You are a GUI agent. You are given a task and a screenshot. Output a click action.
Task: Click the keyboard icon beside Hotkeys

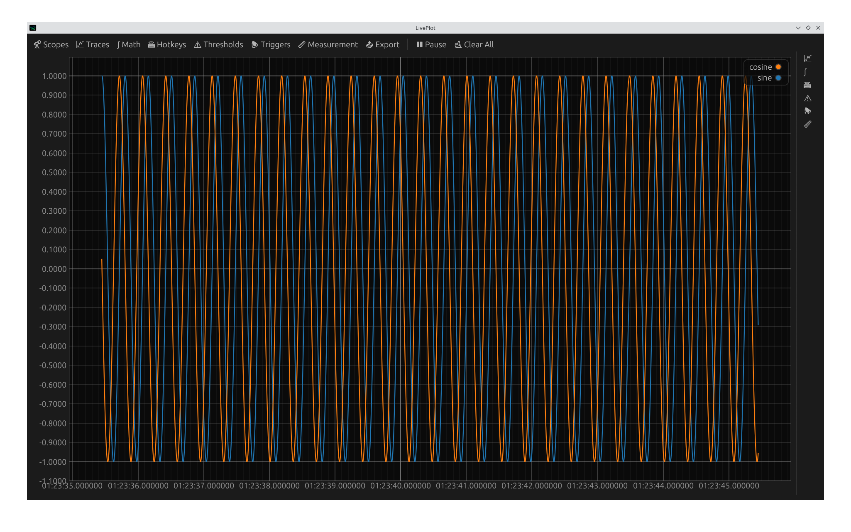tap(152, 45)
